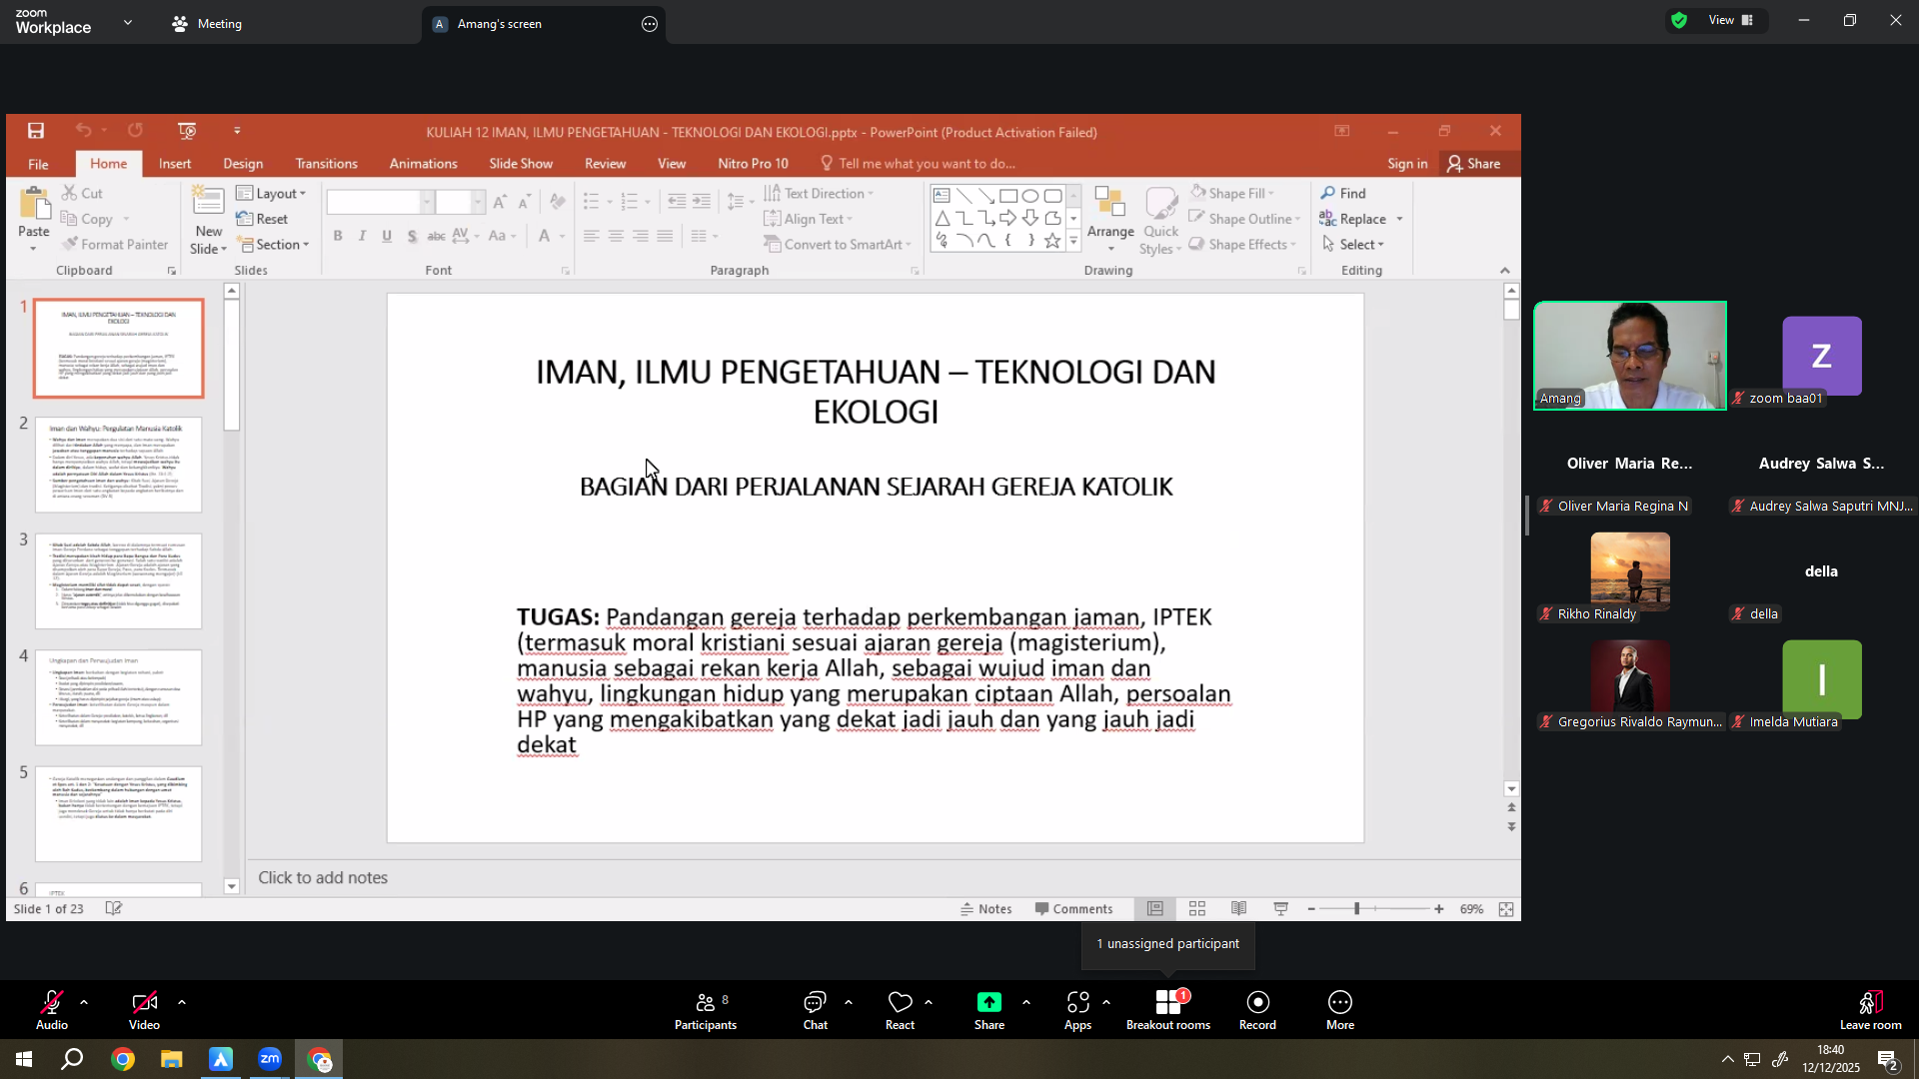Open the Zoom Chat panel
Image resolution: width=1919 pixels, height=1079 pixels.
coord(816,1010)
